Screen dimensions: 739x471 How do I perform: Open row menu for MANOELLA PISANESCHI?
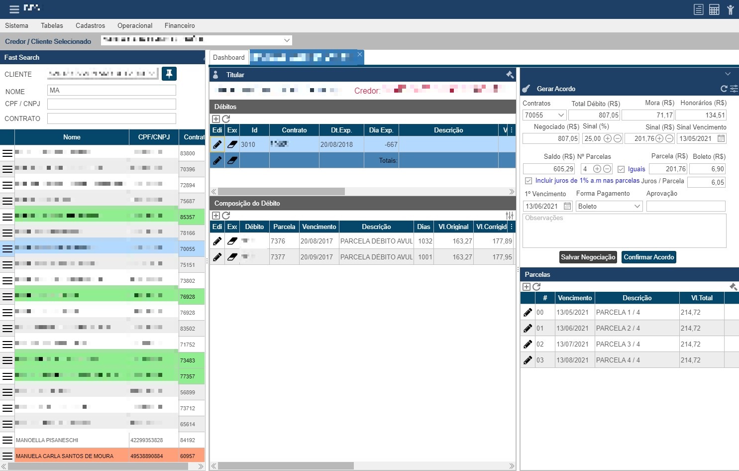click(x=7, y=440)
